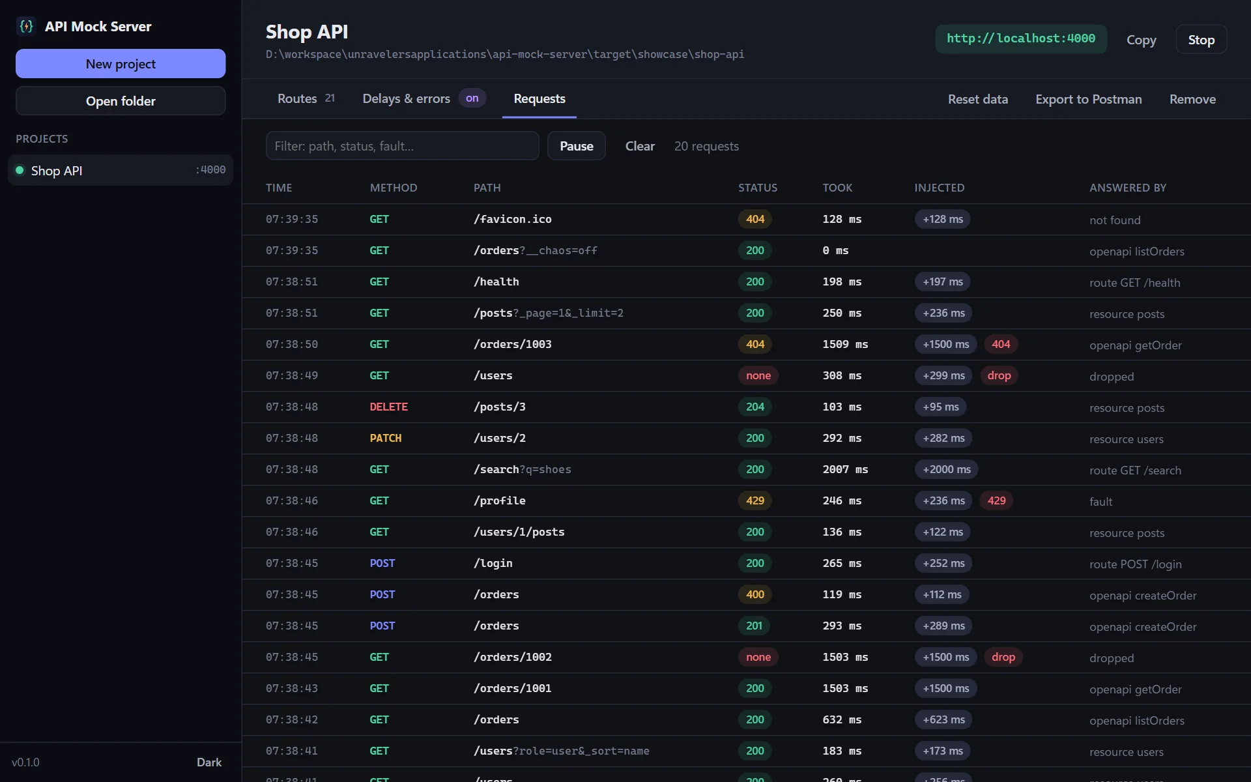Open the Delays & errors tab
The height and width of the screenshot is (782, 1251).
pos(424,98)
